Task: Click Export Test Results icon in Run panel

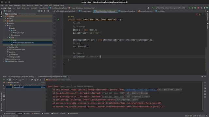Action: 40,80
